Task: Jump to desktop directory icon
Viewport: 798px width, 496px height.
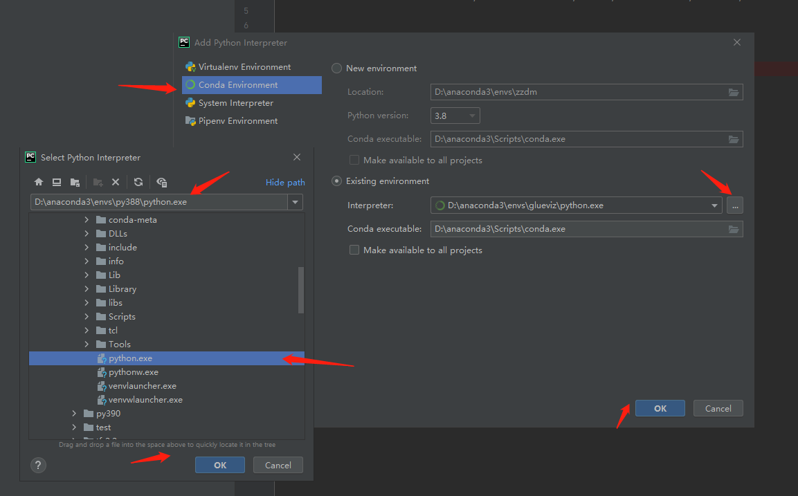Action: 57,182
